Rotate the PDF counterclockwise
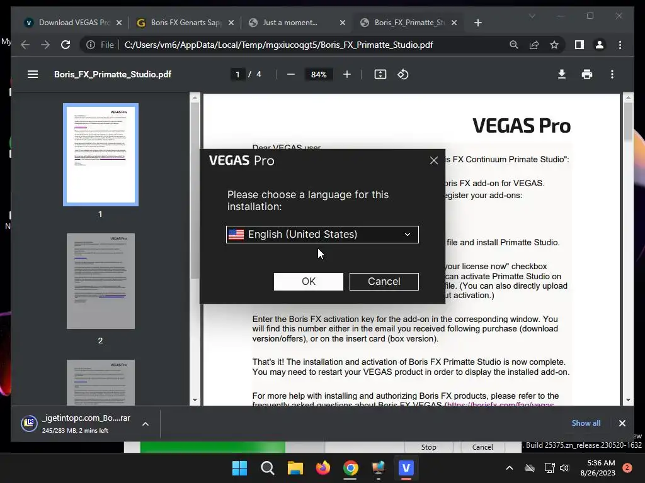Image resolution: width=645 pixels, height=483 pixels. [x=402, y=74]
